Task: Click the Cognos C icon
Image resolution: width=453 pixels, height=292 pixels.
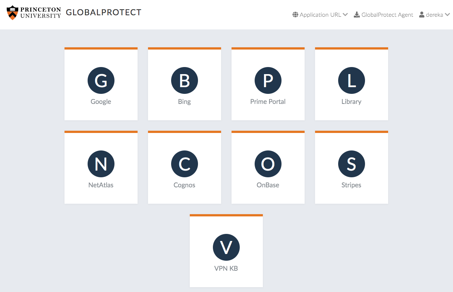Action: click(x=184, y=164)
